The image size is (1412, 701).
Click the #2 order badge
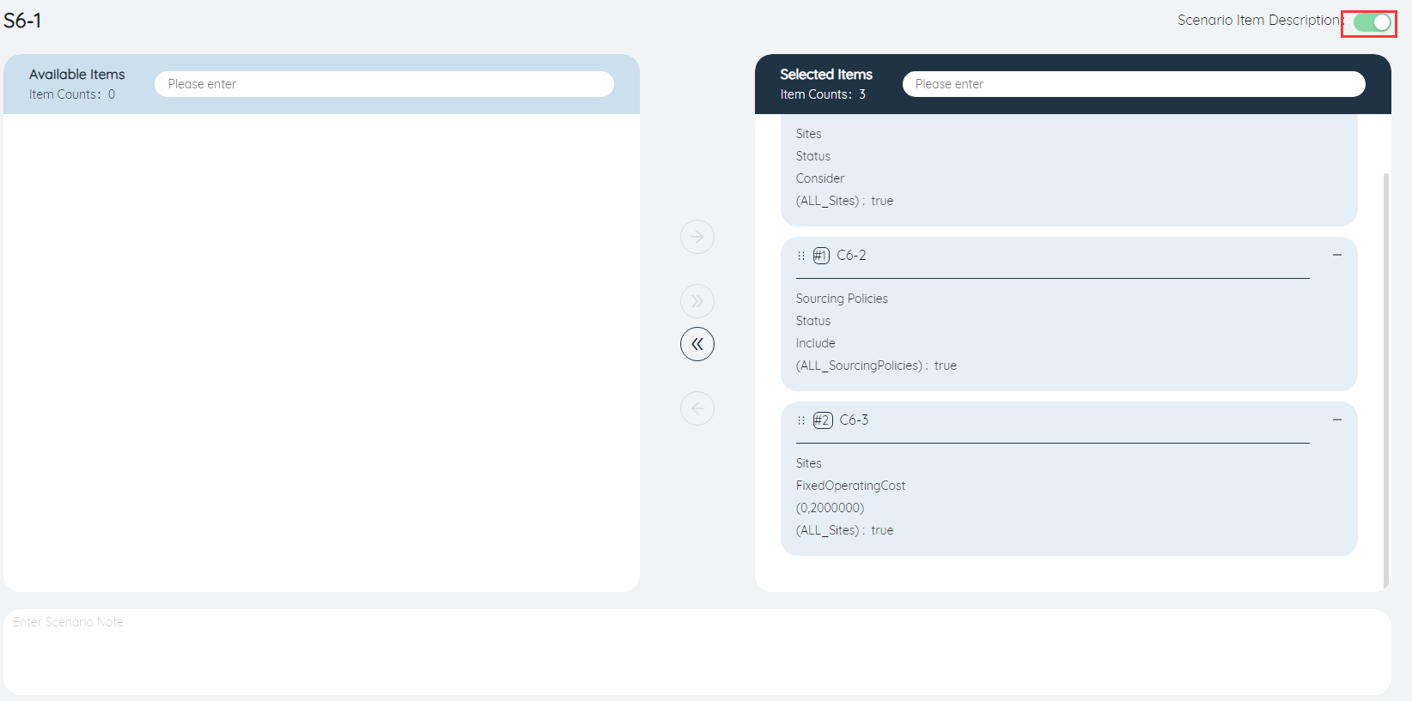pyautogui.click(x=823, y=420)
